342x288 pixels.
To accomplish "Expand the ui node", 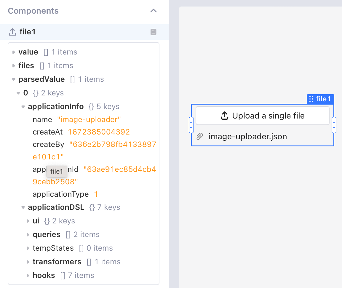I will 28,221.
